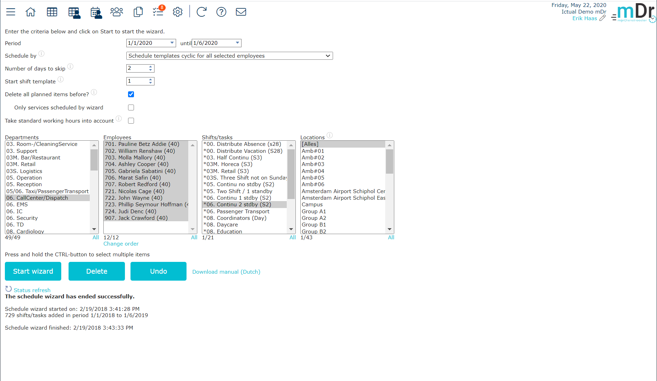This screenshot has width=657, height=381.
Task: Open the hamburger menu
Action: pyautogui.click(x=11, y=12)
